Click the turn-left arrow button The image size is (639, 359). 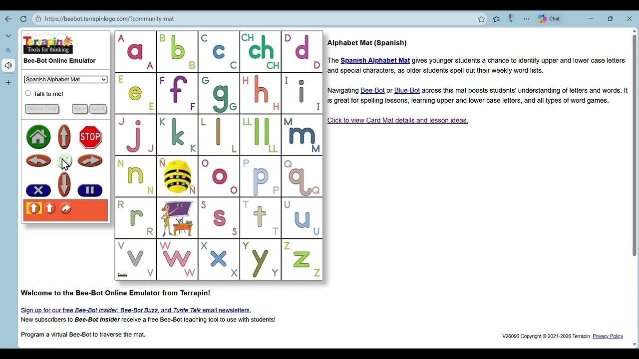tap(38, 161)
